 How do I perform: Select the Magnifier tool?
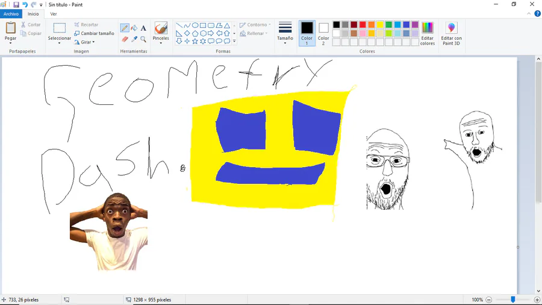coord(143,39)
